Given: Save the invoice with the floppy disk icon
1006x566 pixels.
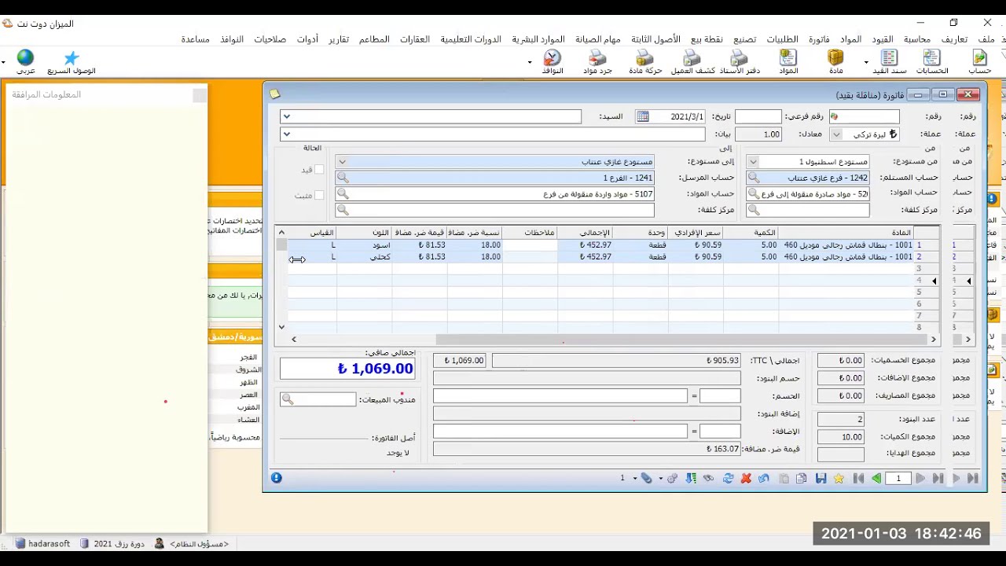Looking at the screenshot, I should click(x=821, y=478).
